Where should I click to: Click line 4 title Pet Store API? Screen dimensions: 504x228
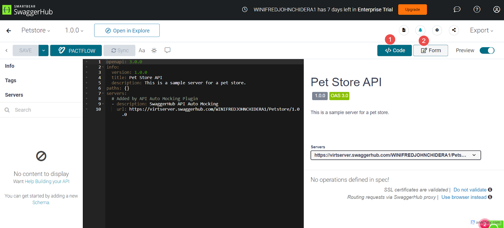(x=137, y=77)
